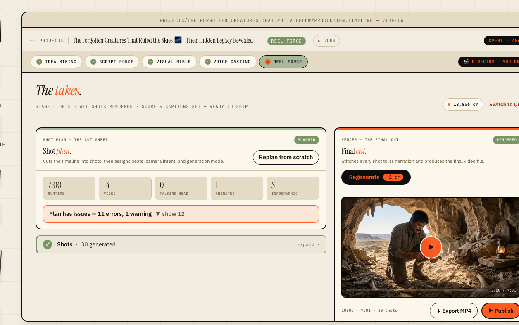Click the 11 Animated stat card
Viewport: 519px width, 325px height.
point(237,189)
